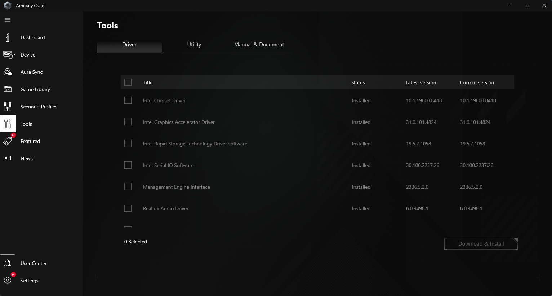Click current version 6.0.9496.1
Viewport: 552px width, 296px height.
471,208
